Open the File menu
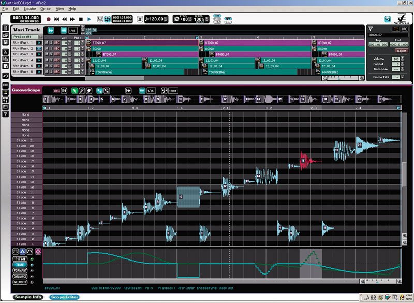This screenshot has width=414, height=303. tap(5, 9)
